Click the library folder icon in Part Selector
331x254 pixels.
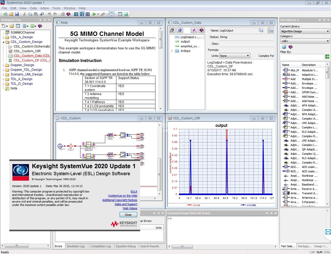pyautogui.click(x=284, y=47)
